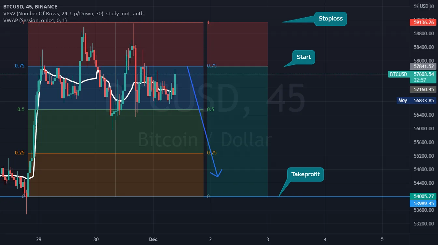Click the BTCUSD, 45, BINANCE symbol title
Image resolution: width=438 pixels, height=245 pixels.
click(30, 7)
